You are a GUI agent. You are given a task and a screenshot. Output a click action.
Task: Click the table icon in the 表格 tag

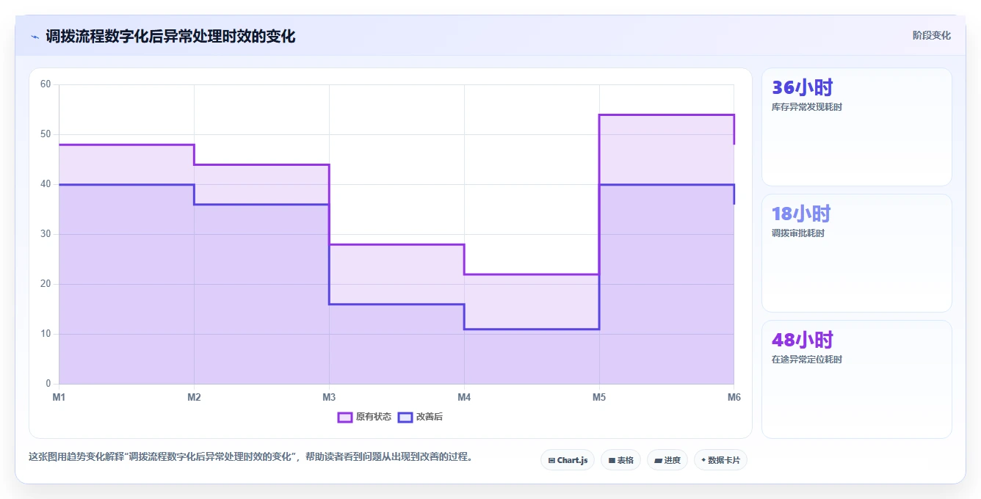point(612,461)
